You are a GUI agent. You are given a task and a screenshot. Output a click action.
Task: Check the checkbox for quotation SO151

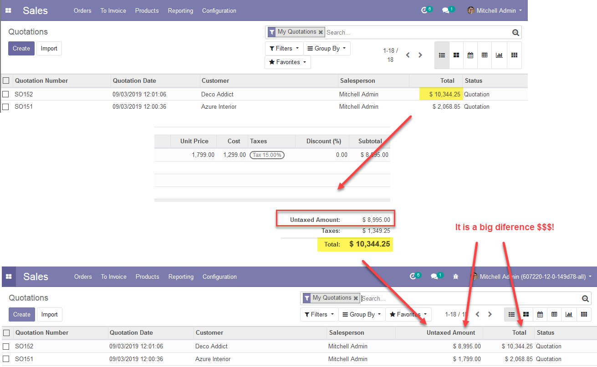tap(6, 106)
